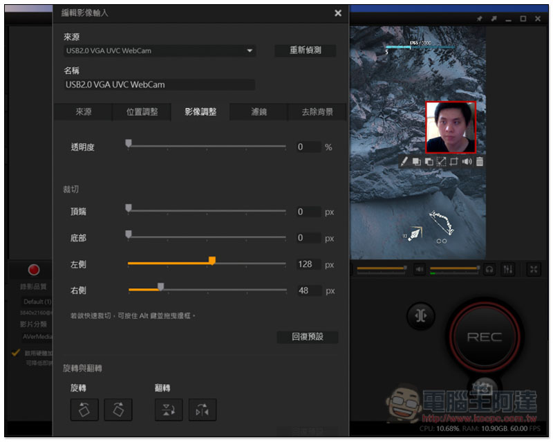Click the speaker mute icon below preview

coord(420,270)
